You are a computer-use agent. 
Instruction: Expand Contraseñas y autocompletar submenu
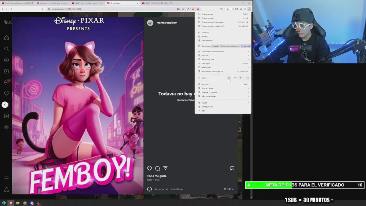223,51
